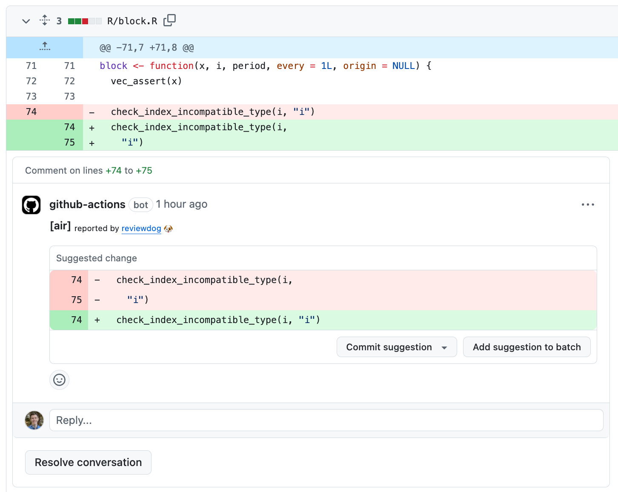Click the bot label badge
This screenshot has width=618, height=492.
(x=140, y=205)
